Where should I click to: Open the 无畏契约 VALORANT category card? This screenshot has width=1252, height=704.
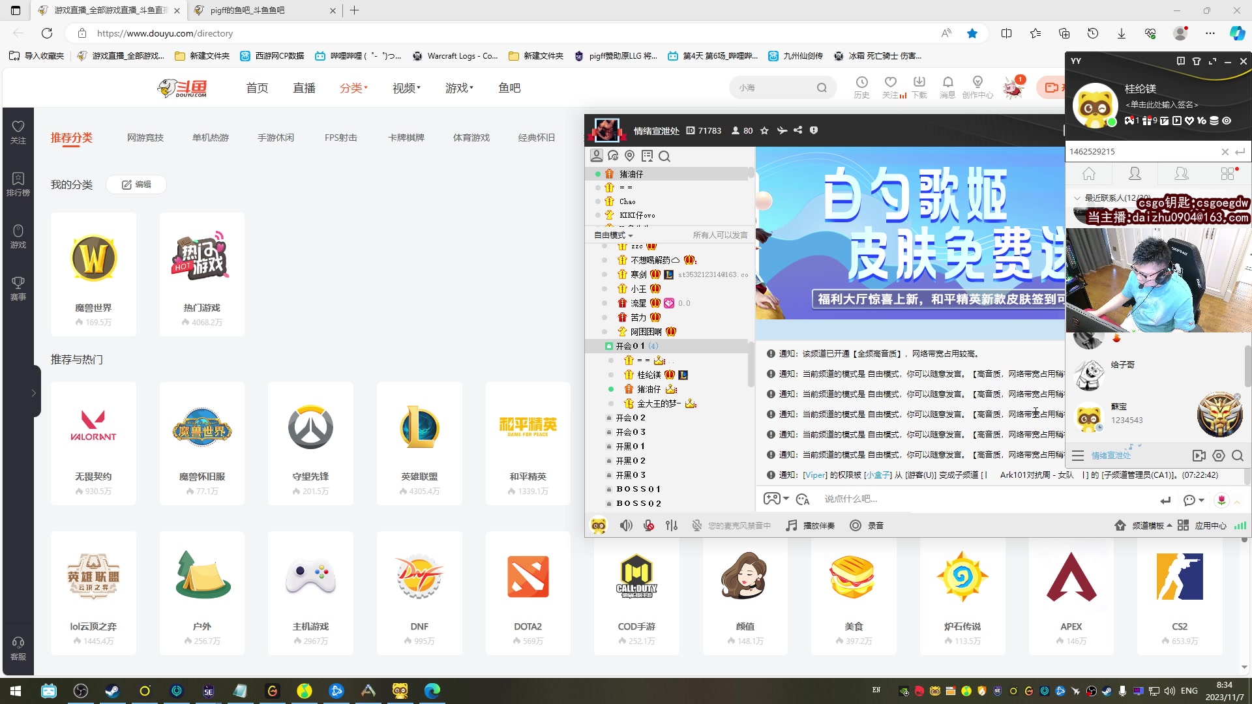93,444
